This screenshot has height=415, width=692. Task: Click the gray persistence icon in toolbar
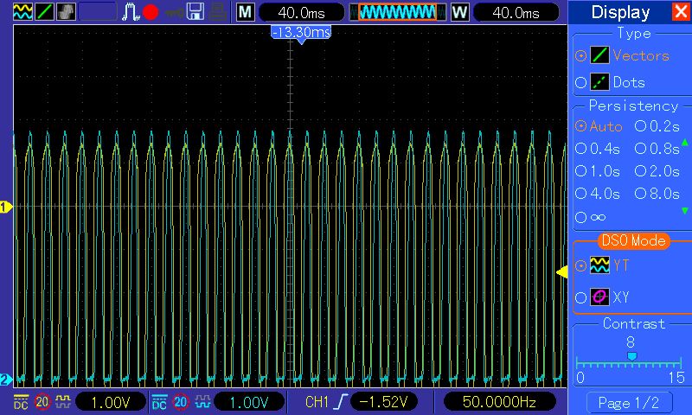tap(66, 12)
